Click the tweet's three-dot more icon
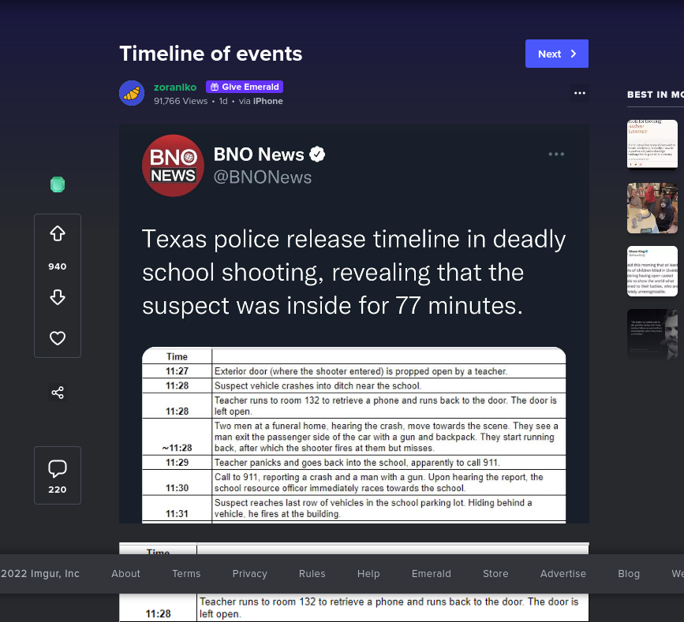Viewport: 684px width, 622px height. coord(556,155)
